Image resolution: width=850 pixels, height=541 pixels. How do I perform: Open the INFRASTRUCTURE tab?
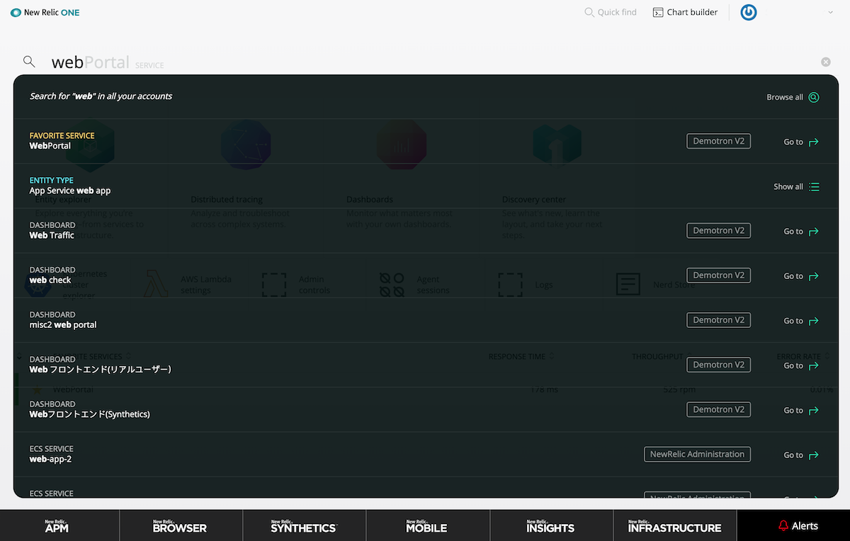[x=674, y=525]
